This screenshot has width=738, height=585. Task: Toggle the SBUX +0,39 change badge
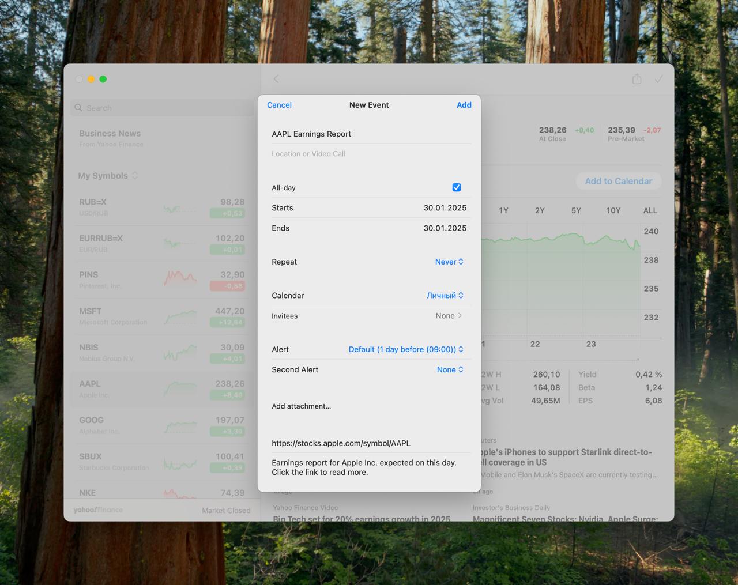pos(227,468)
